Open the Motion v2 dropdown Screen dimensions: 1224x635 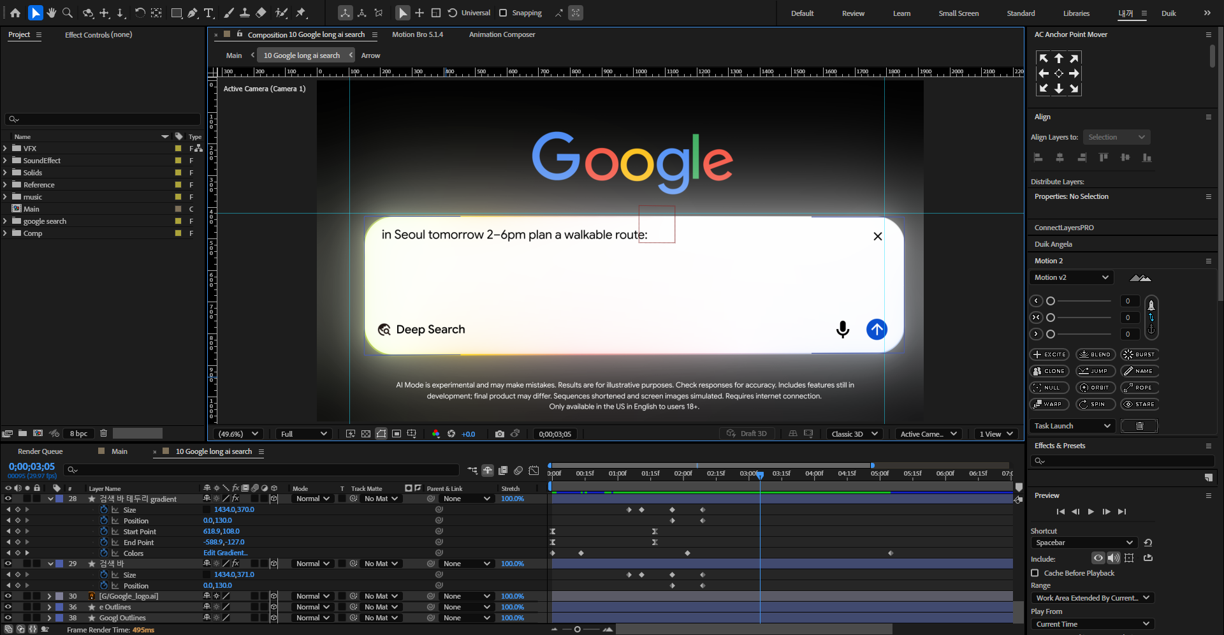pos(1071,277)
